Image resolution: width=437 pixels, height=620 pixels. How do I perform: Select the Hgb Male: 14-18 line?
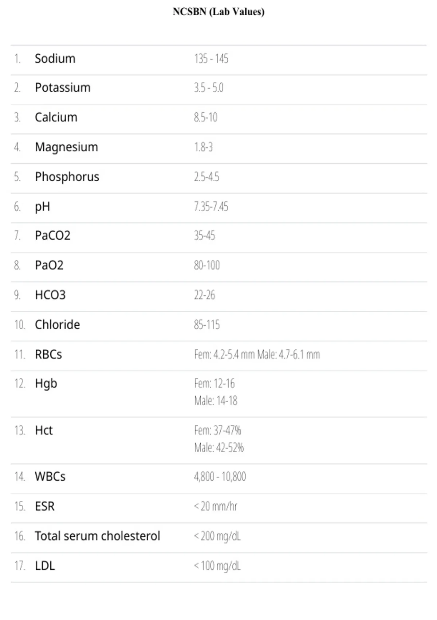point(216,401)
